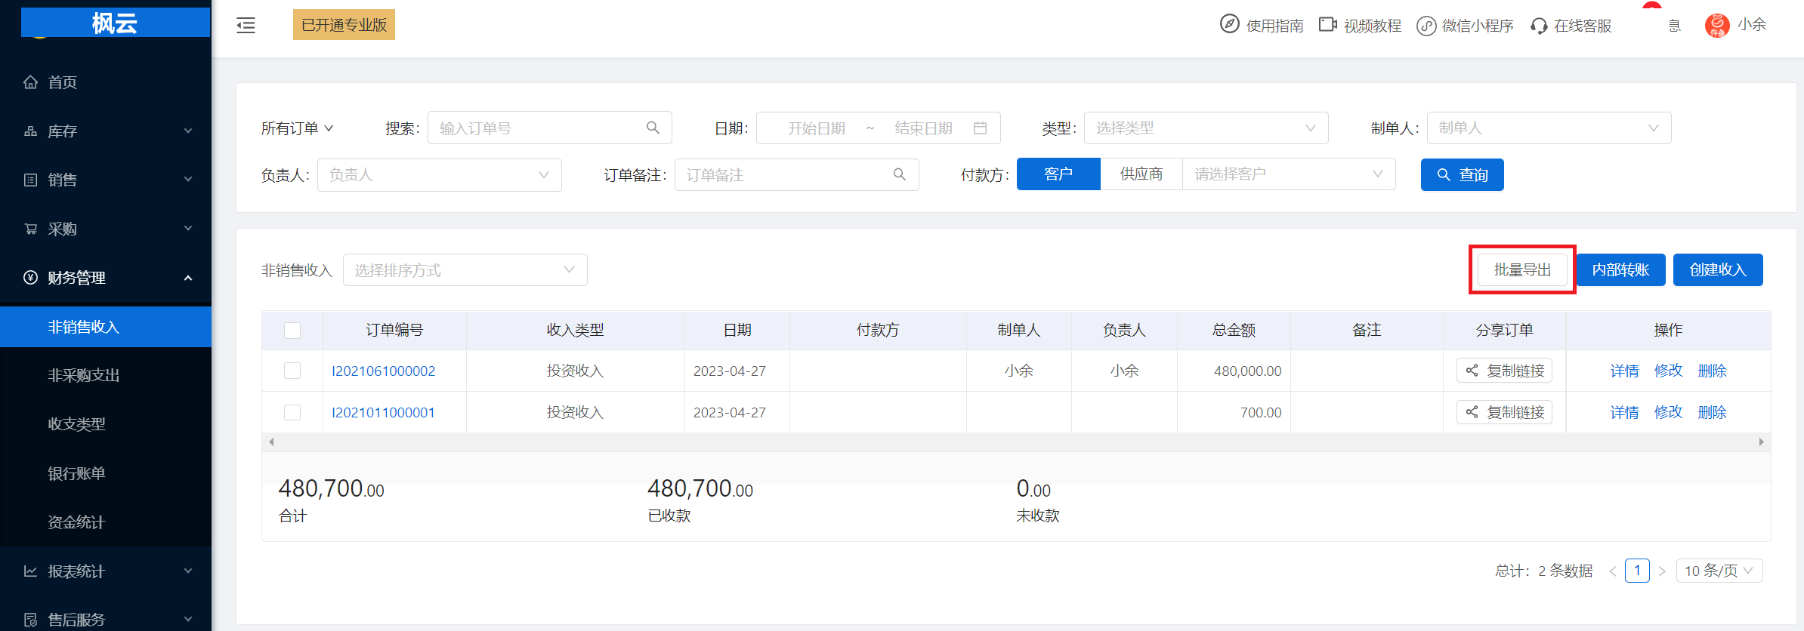Click the 批量导出 button

coord(1522,269)
